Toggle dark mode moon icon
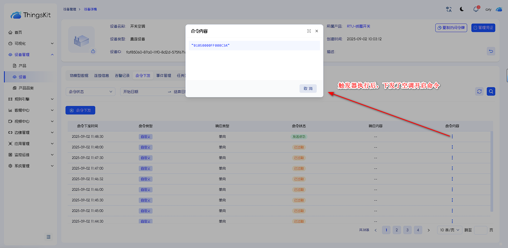This screenshot has width=508, height=248. 462,9
